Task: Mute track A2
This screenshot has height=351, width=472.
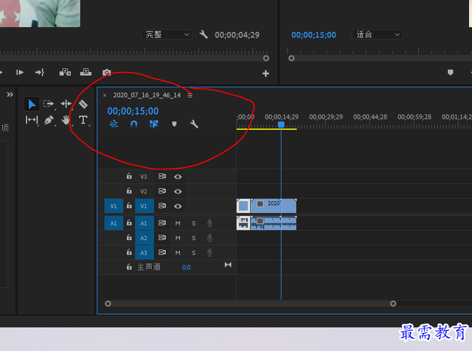Action: (x=178, y=238)
